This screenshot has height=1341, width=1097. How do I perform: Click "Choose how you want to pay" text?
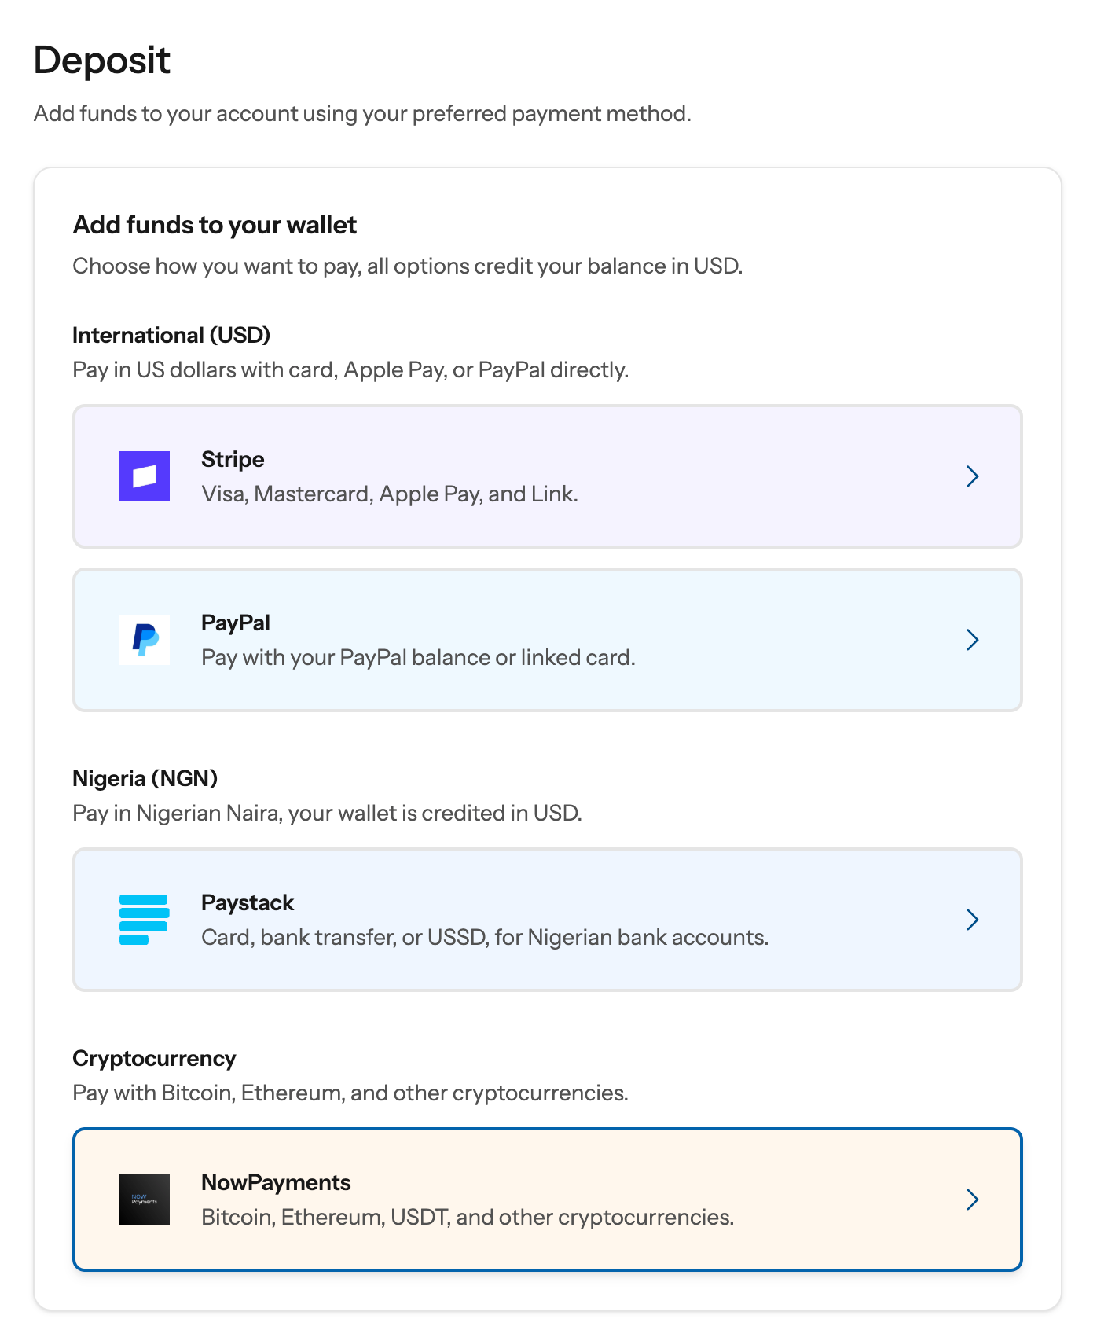click(x=408, y=266)
